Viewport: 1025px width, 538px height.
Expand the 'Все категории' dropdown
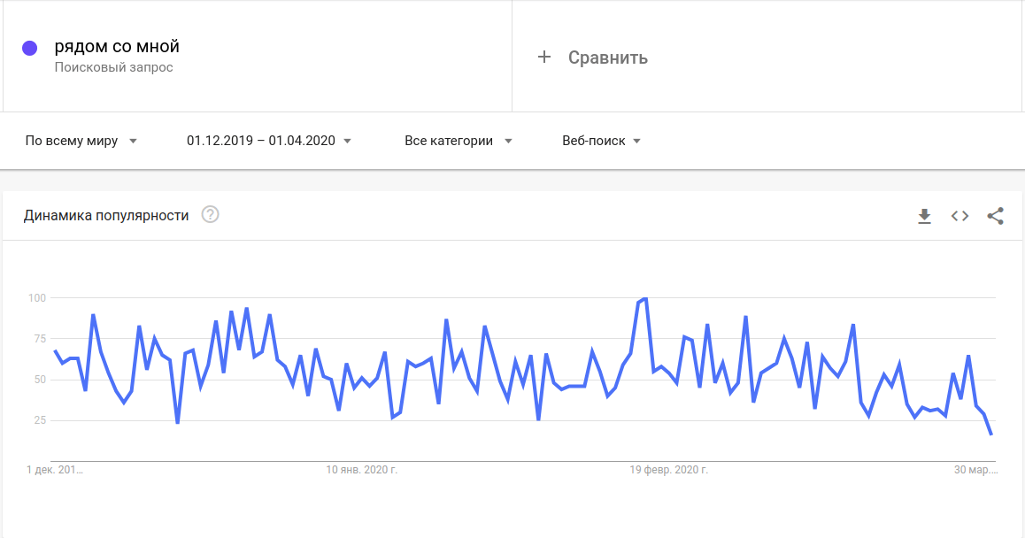click(459, 141)
